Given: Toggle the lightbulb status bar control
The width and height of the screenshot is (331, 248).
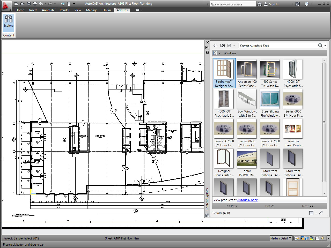Looking at the screenshot, I should click(322, 238).
